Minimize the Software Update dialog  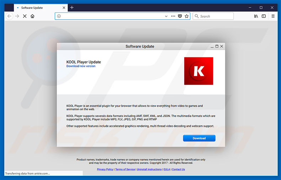click(x=212, y=47)
